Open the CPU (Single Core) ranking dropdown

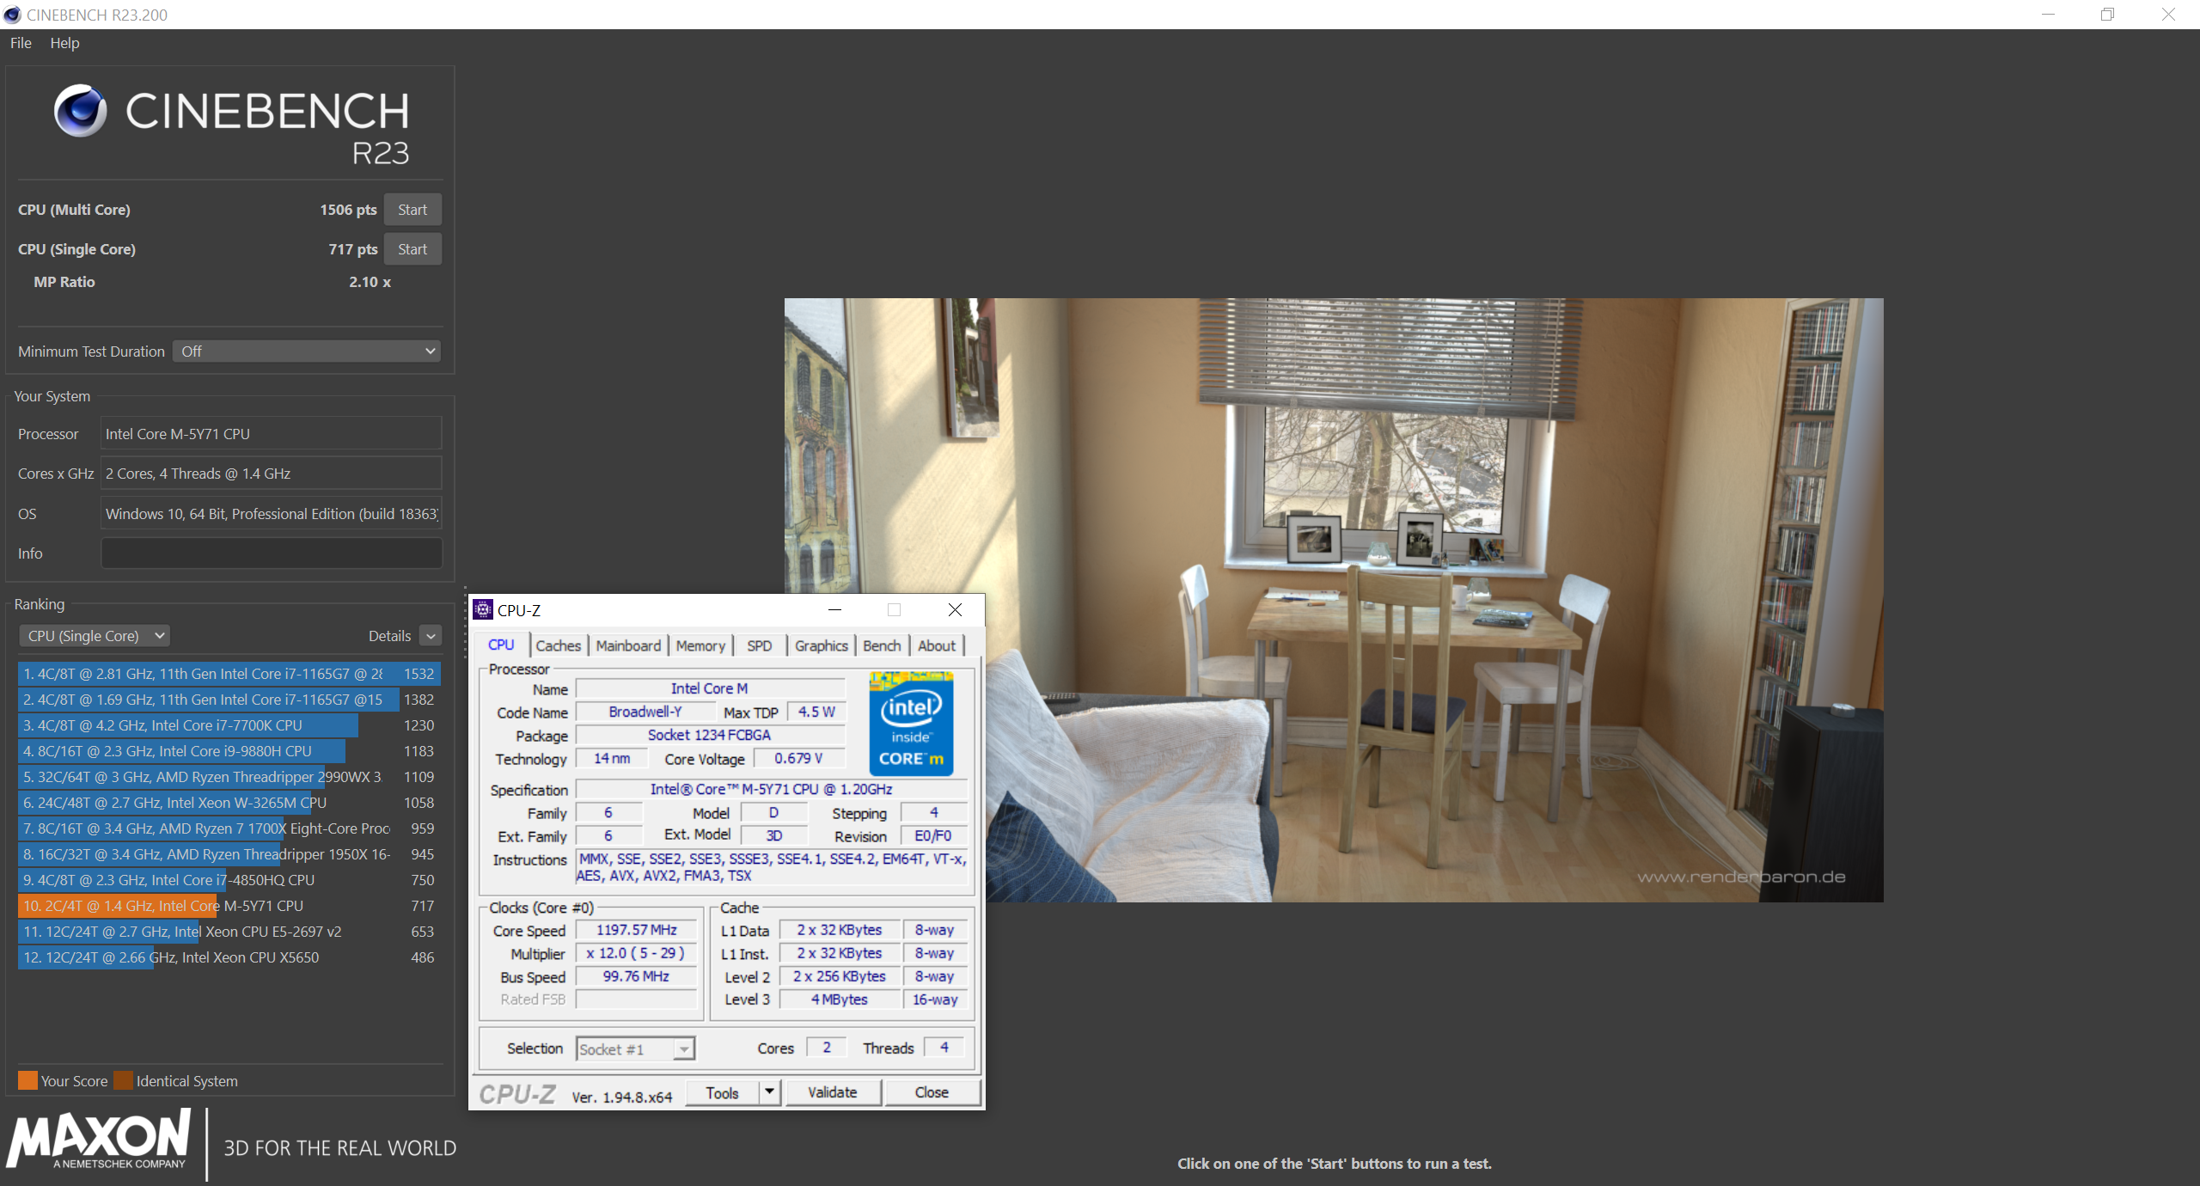click(x=95, y=636)
